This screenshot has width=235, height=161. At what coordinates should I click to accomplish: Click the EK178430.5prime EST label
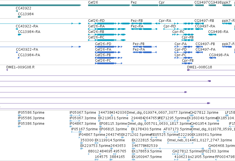pos(146,129)
